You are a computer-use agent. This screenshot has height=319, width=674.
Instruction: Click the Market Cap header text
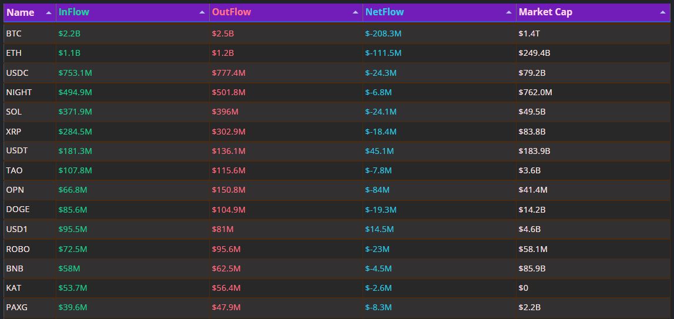coord(545,12)
